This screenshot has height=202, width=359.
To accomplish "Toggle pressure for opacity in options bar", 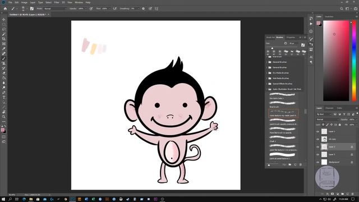I will tap(91, 9).
